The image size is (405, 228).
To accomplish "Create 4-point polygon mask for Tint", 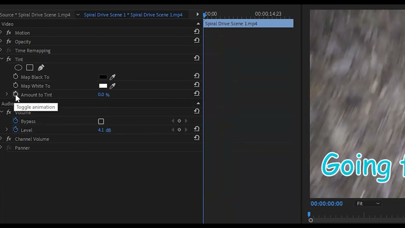I will (x=30, y=67).
